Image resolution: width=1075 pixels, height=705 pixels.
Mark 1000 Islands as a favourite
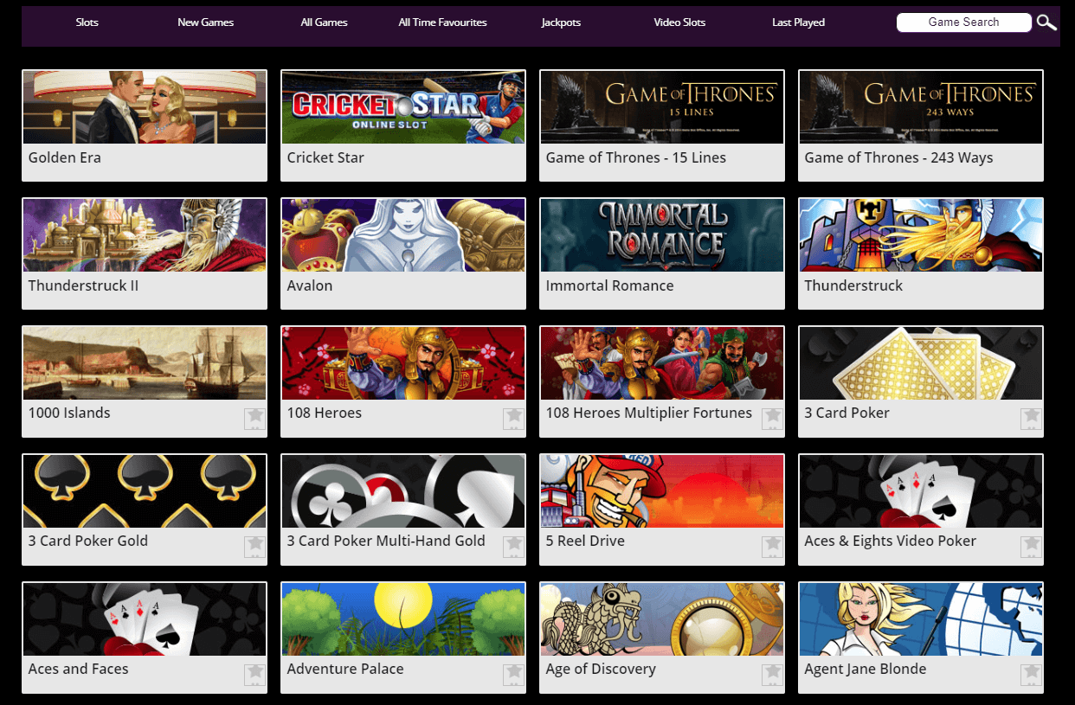(254, 418)
